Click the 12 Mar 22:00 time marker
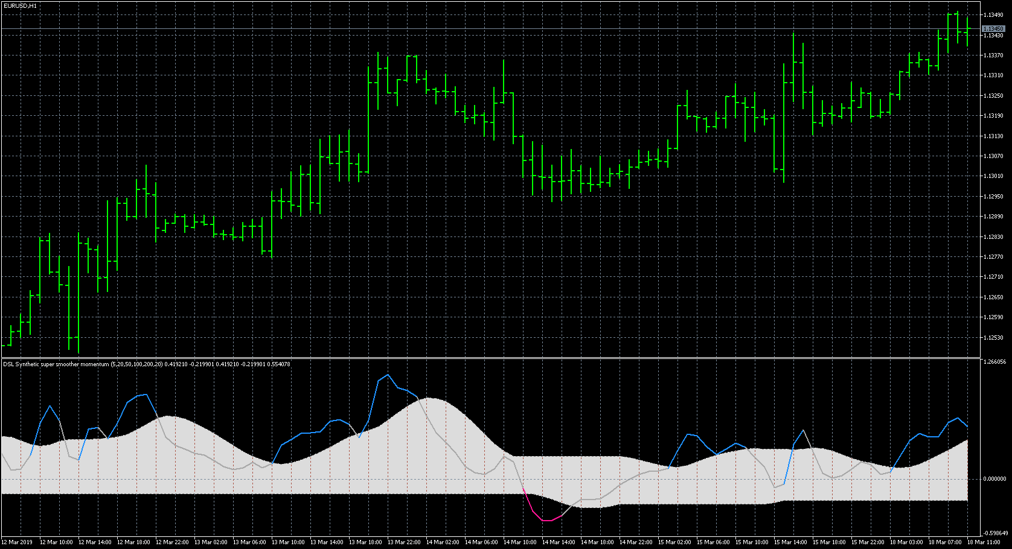The height and width of the screenshot is (549, 1012). [x=172, y=542]
